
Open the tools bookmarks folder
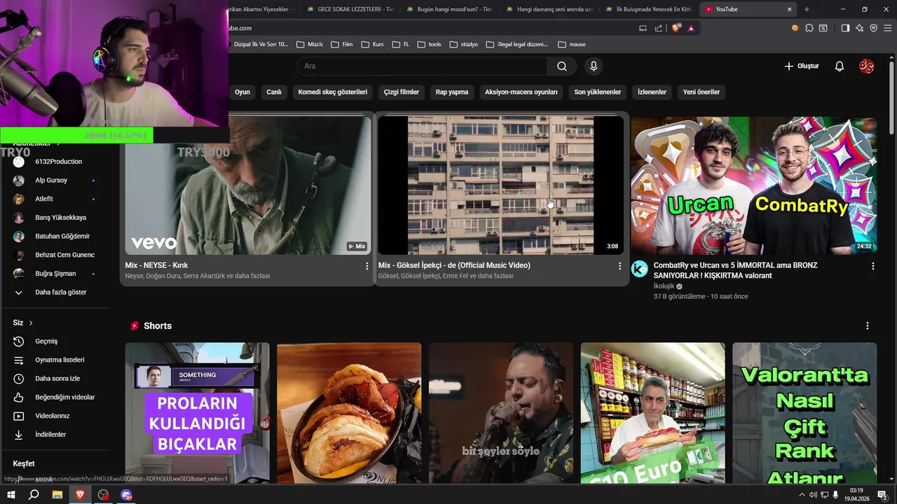430,44
